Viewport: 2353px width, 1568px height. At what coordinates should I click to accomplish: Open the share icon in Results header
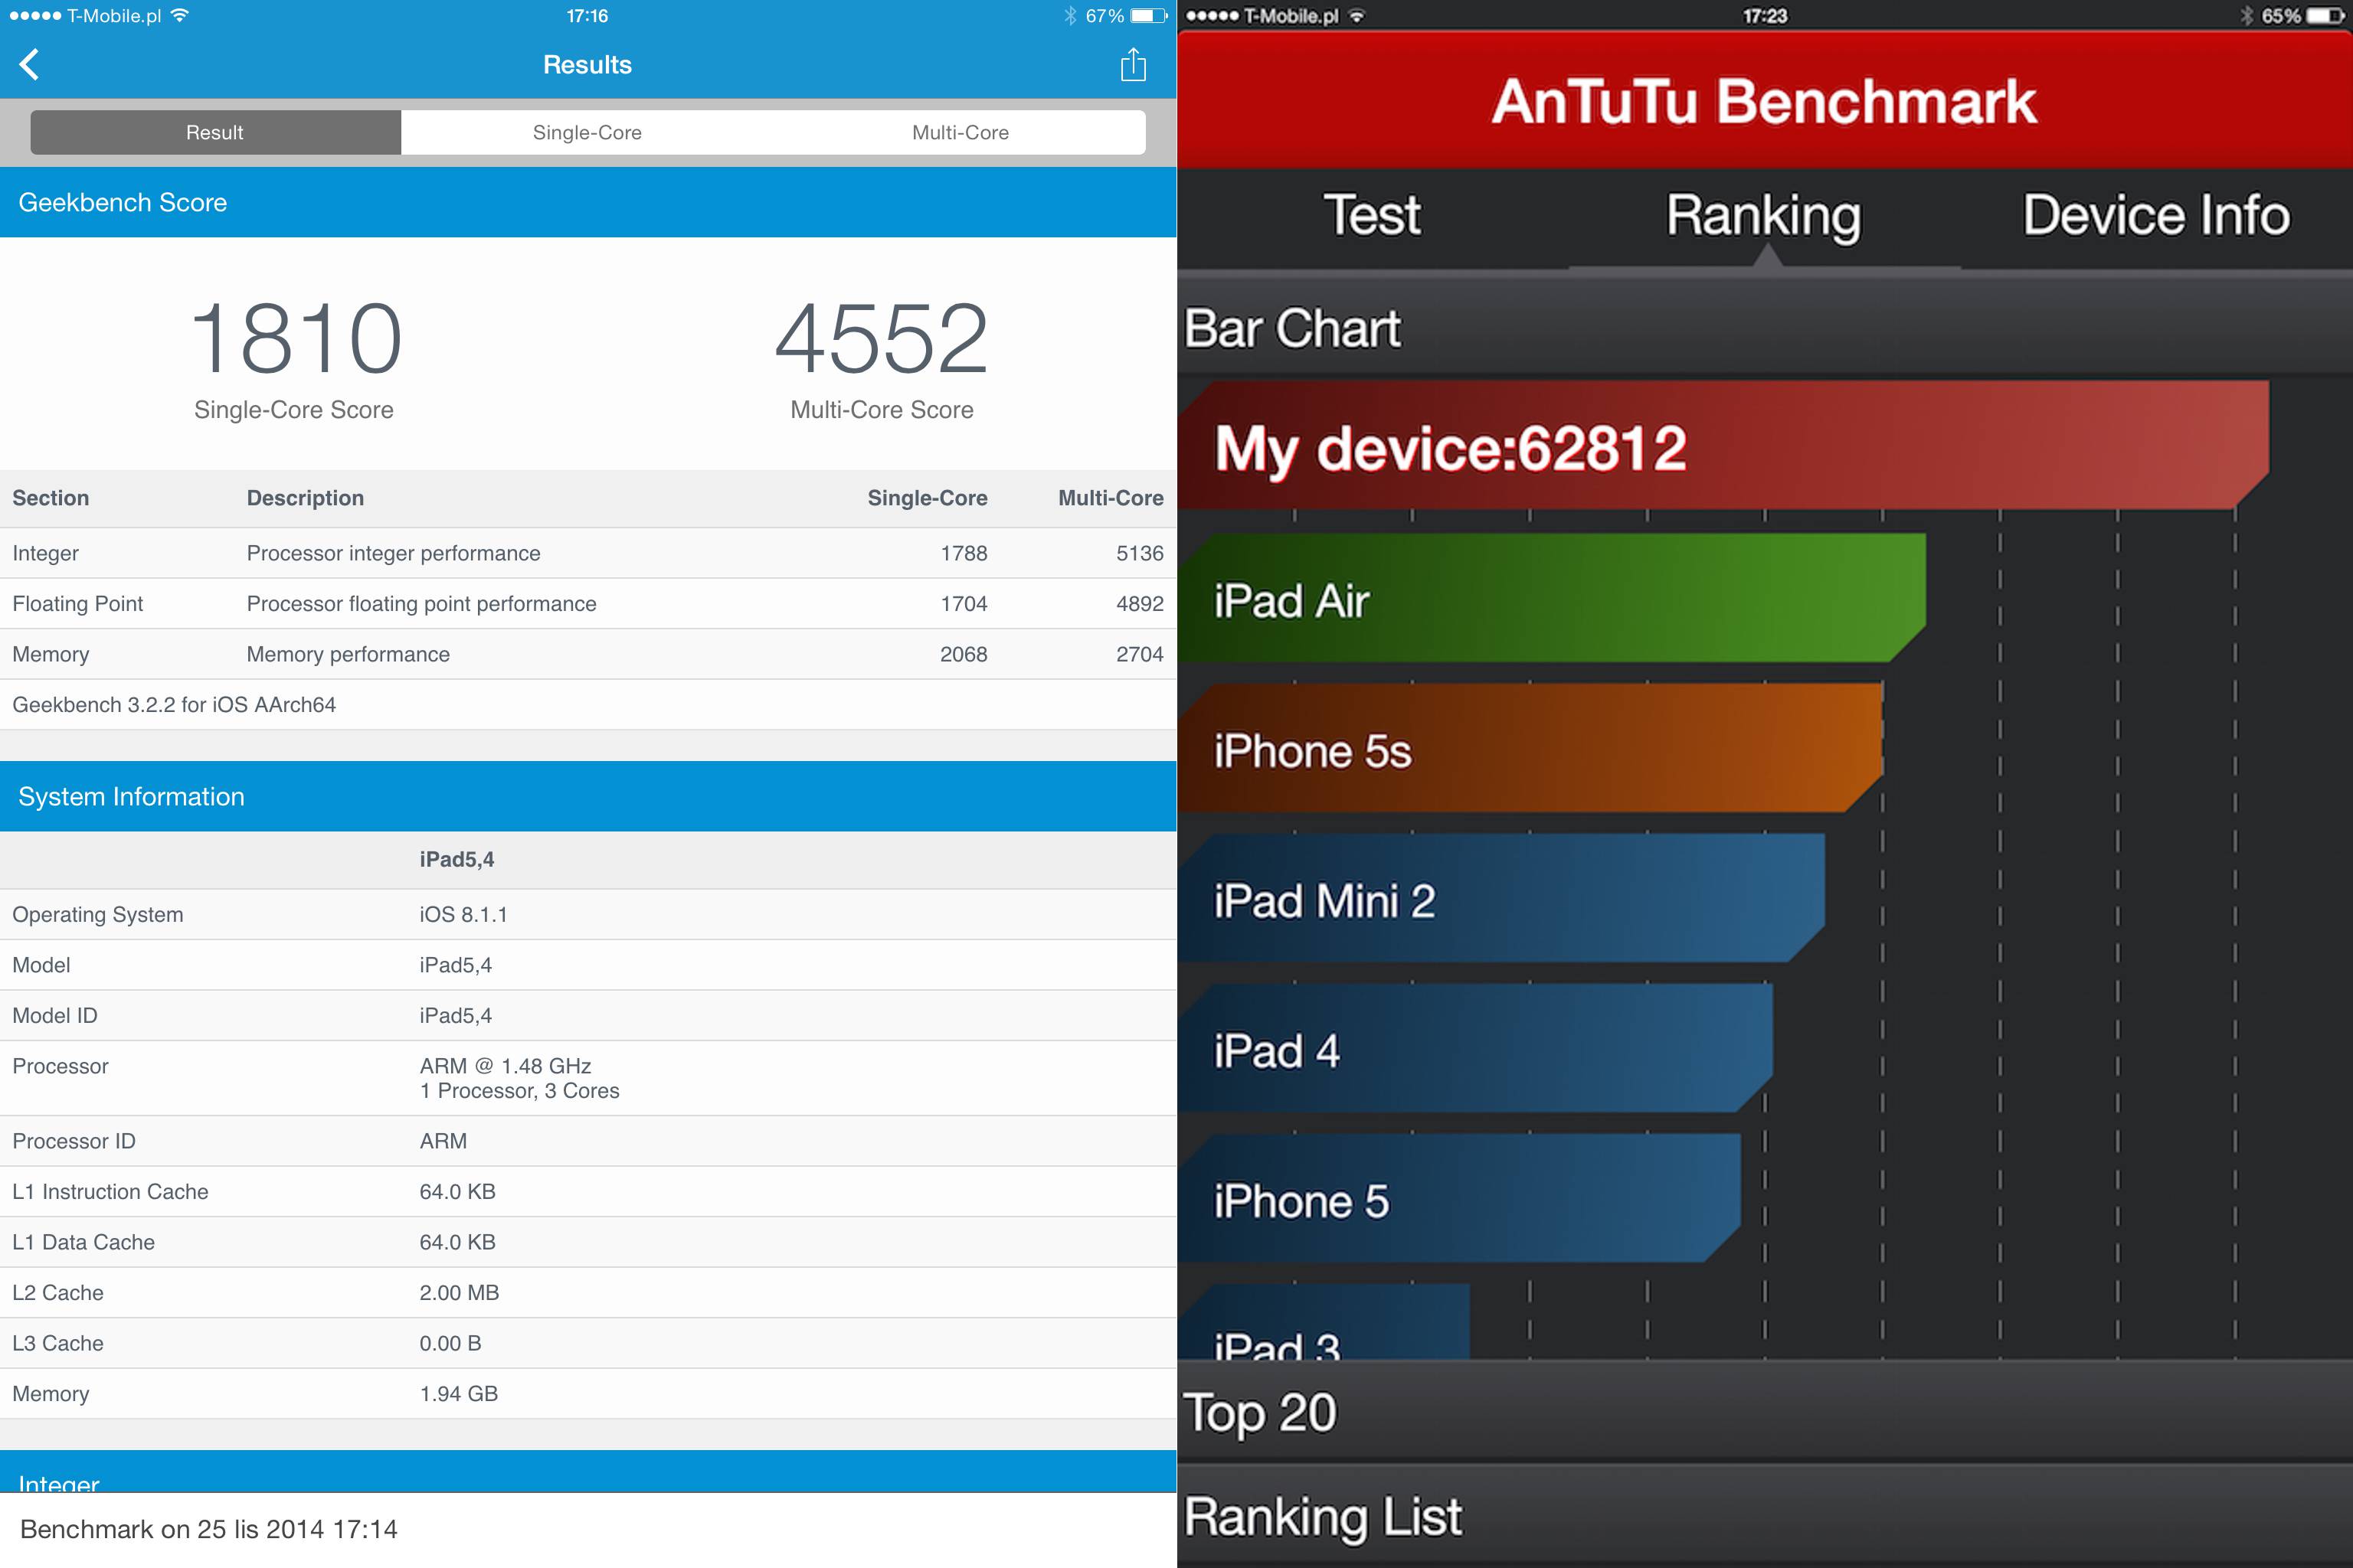pyautogui.click(x=1133, y=65)
